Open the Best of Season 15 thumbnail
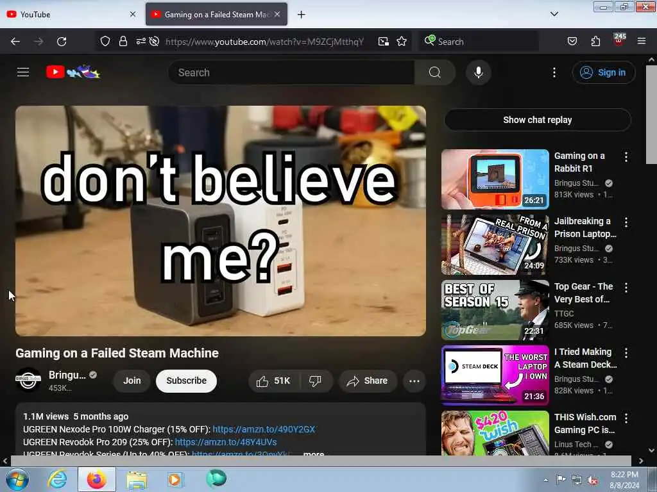Screen dimensions: 657x492 495,310
